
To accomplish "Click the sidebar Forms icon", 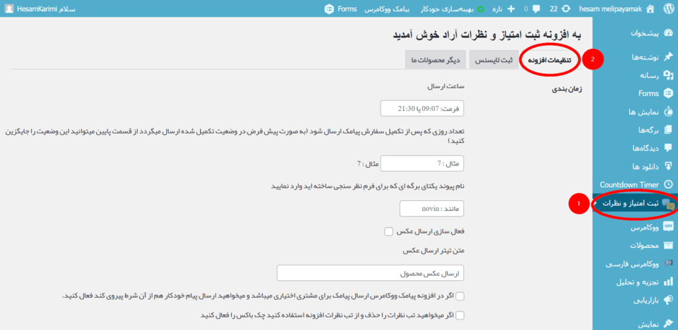I will 669,93.
